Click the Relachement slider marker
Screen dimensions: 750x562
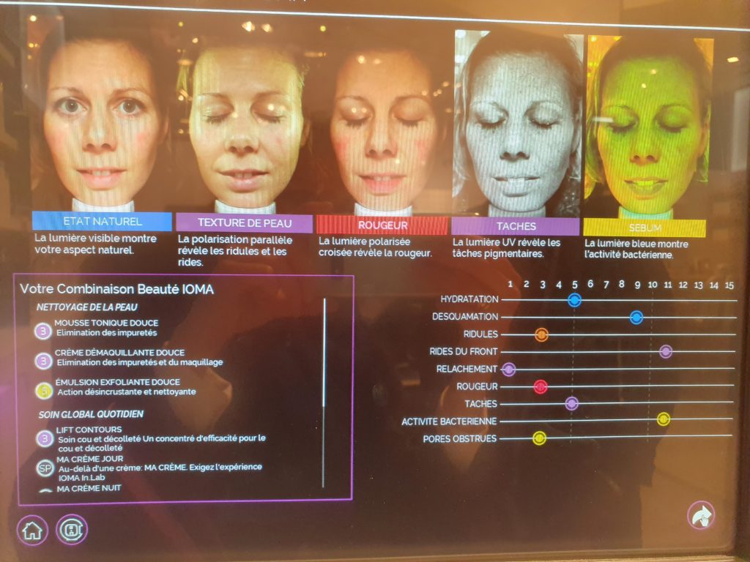(508, 369)
